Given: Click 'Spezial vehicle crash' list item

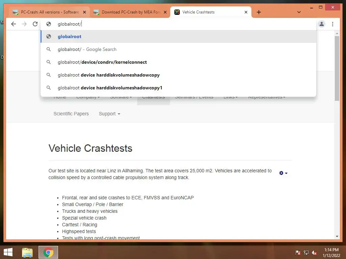Looking at the screenshot, I should [84, 218].
